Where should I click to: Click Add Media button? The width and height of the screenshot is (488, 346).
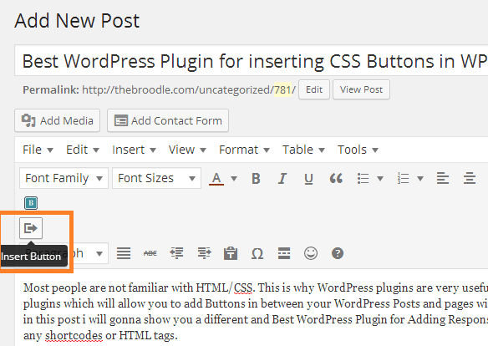(x=58, y=120)
